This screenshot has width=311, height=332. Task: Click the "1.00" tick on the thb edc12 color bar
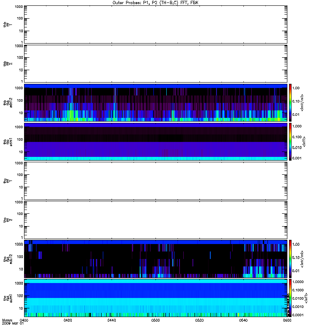[296, 88]
